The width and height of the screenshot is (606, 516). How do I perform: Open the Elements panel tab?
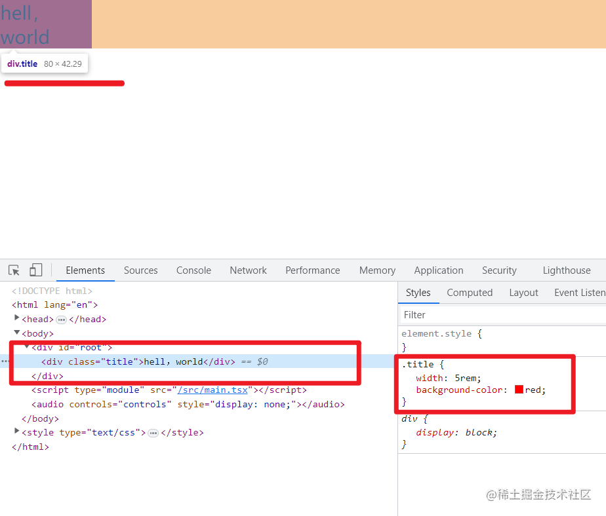[85, 270]
